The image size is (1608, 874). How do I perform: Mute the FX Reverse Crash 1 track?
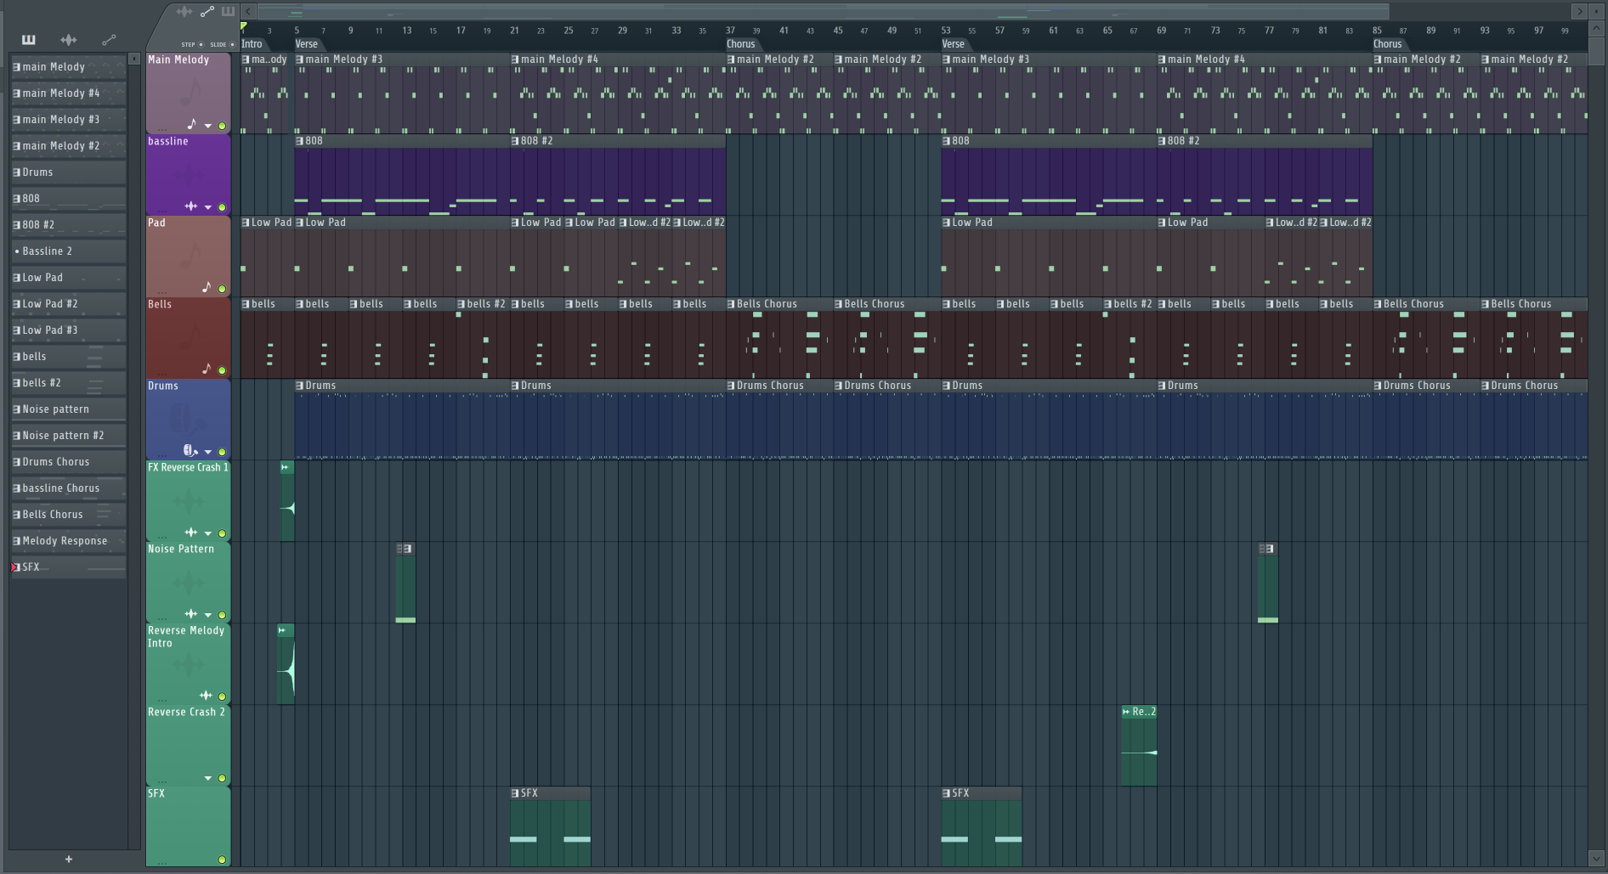tap(222, 533)
